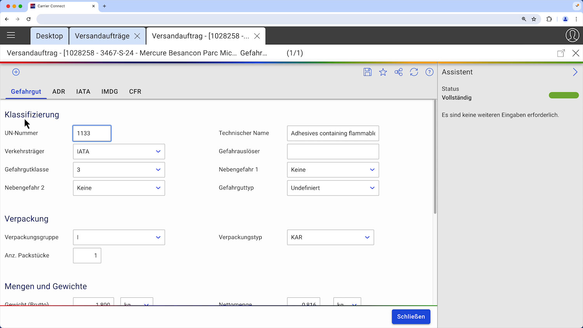Open the Gefahrgutklasse selection list
This screenshot has height=328, width=583.
click(x=158, y=169)
